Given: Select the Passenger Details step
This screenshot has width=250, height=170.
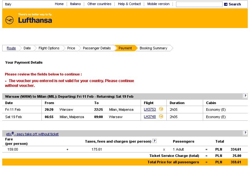Looking at the screenshot, I should point(97,48).
